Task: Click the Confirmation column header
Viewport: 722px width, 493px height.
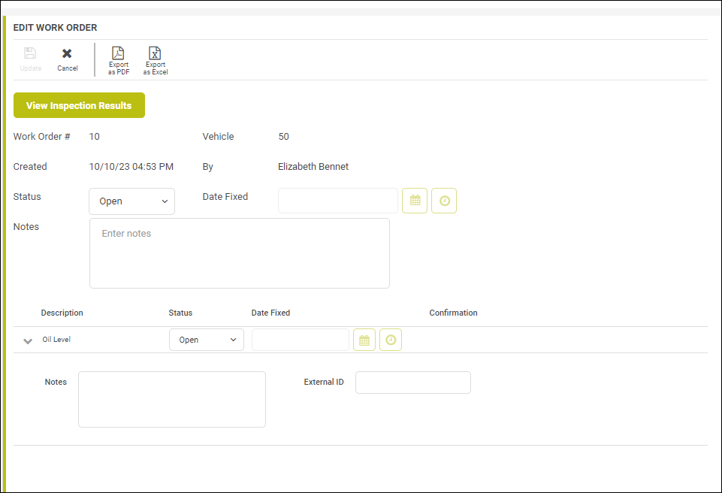Action: [x=453, y=313]
